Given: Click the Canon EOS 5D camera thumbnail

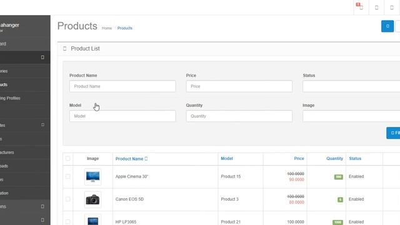Looking at the screenshot, I should [x=93, y=199].
